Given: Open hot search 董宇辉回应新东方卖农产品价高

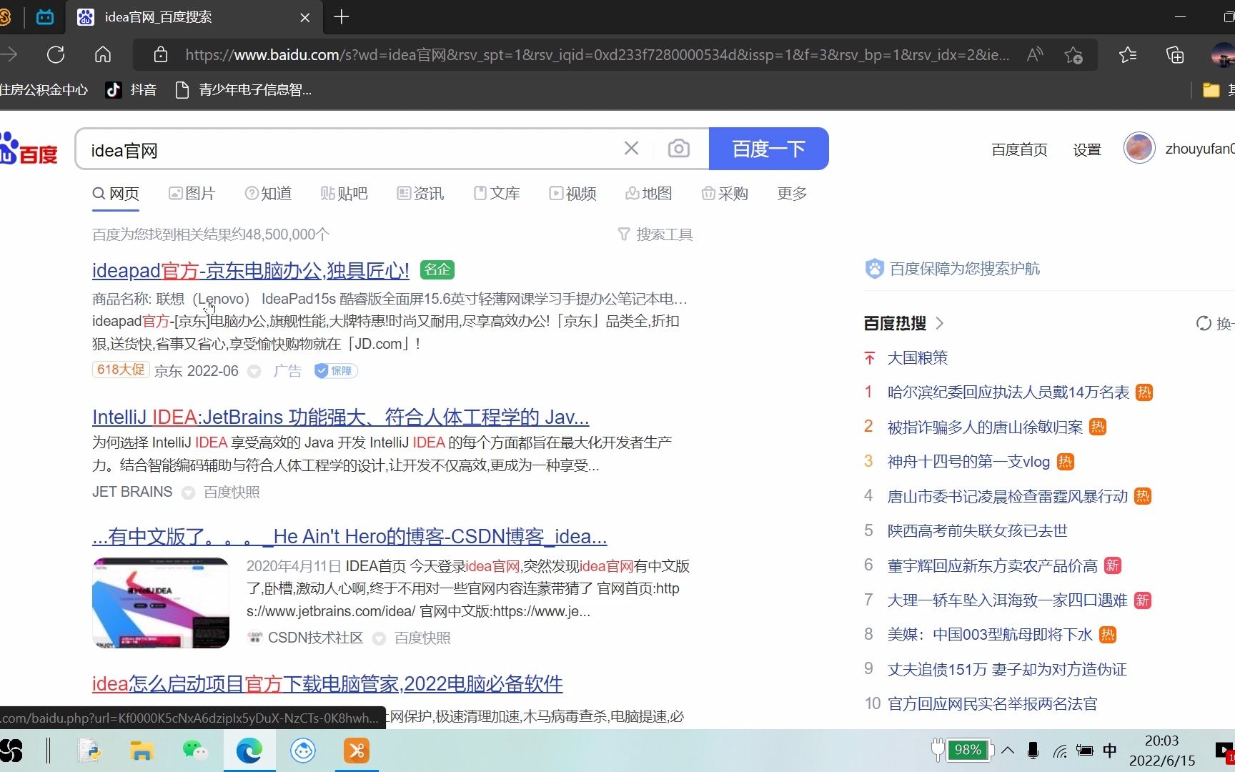Looking at the screenshot, I should click(x=992, y=566).
